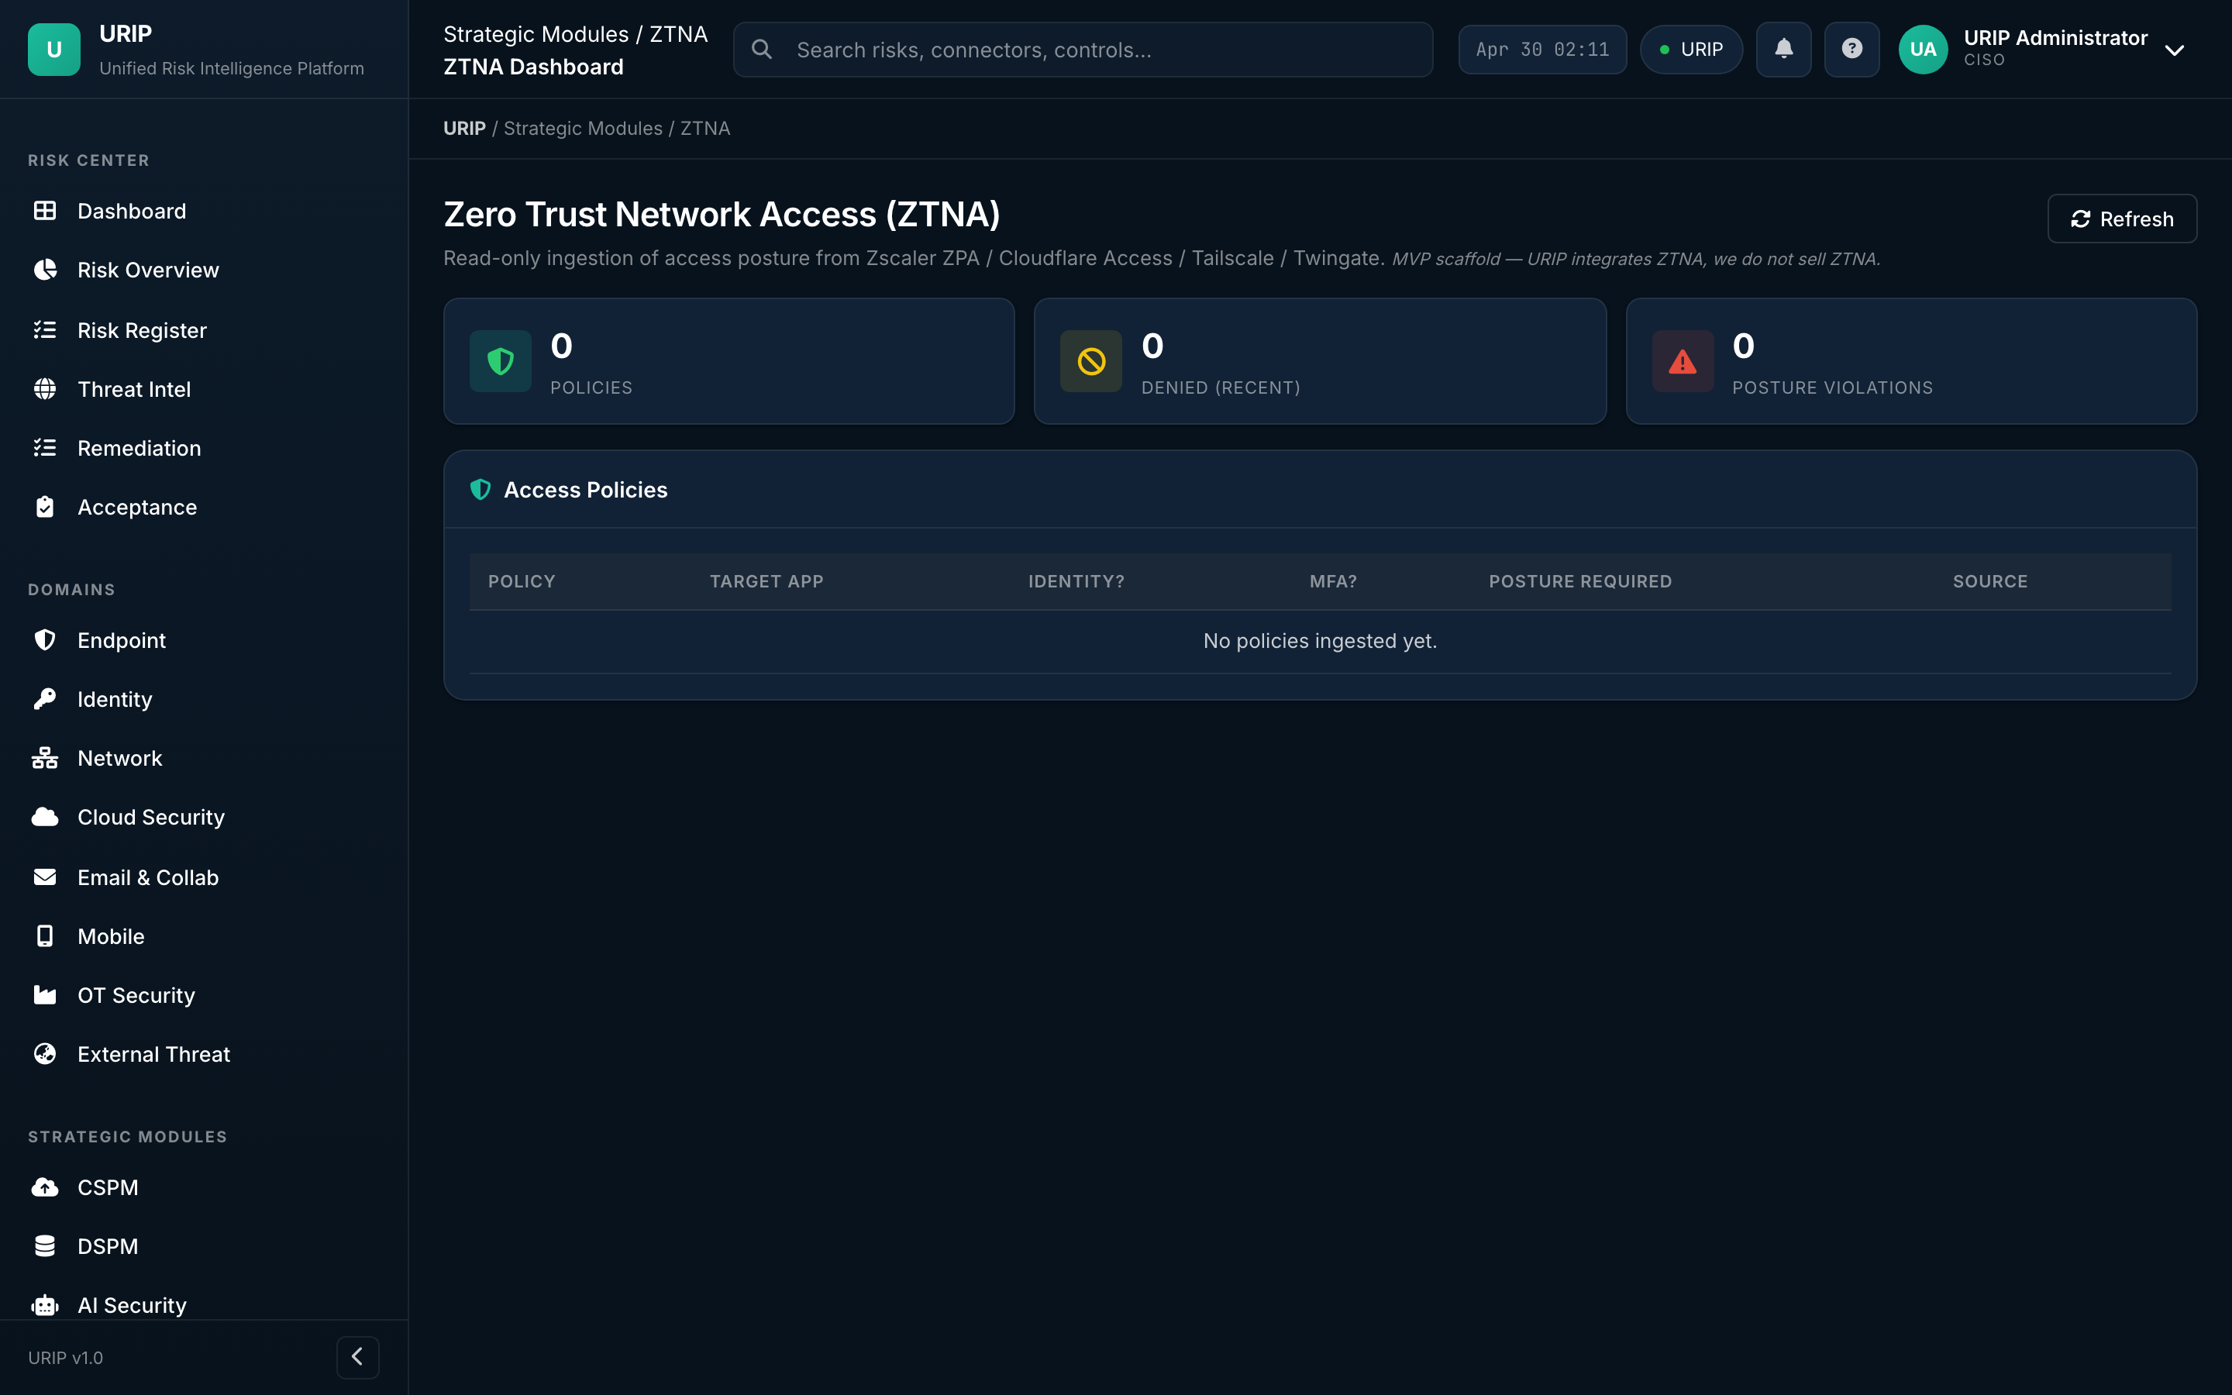This screenshot has width=2232, height=1395.
Task: Click the URIP breadcrumb link
Action: click(x=464, y=128)
